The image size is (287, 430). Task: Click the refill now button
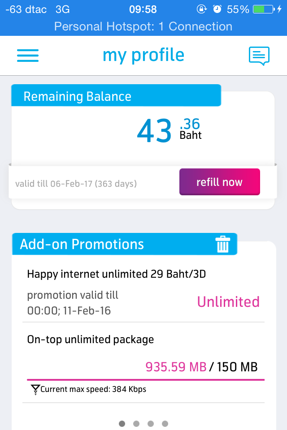point(220,182)
